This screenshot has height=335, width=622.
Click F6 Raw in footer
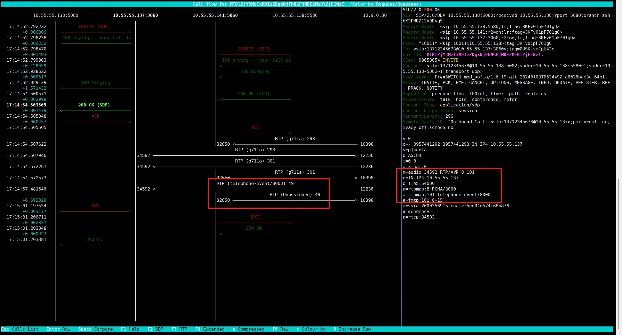point(280,329)
